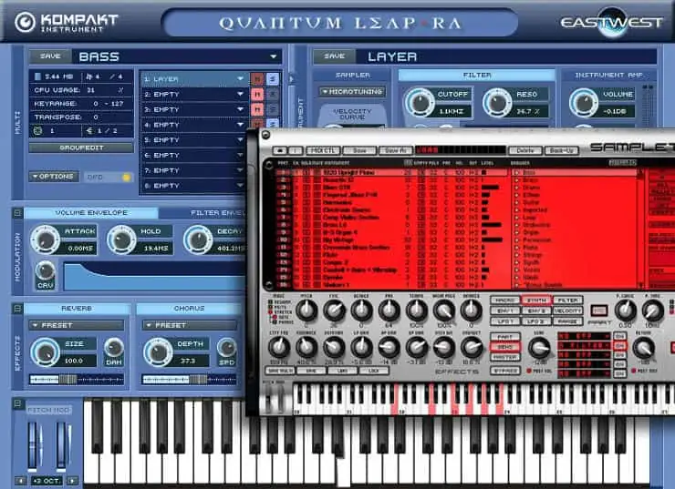Click Save next to LAYER
This screenshot has height=489, width=675.
(335, 56)
